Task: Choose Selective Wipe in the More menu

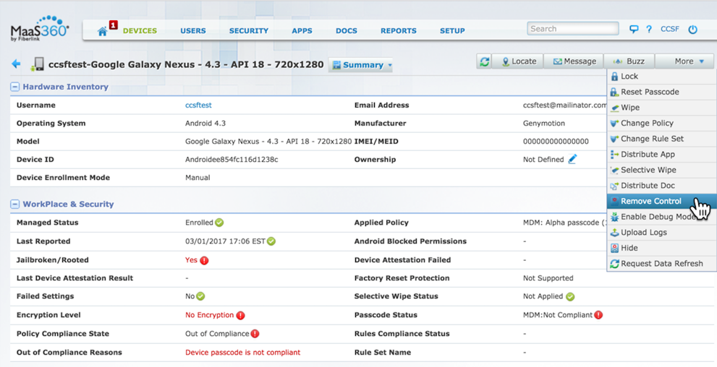Action: click(648, 170)
